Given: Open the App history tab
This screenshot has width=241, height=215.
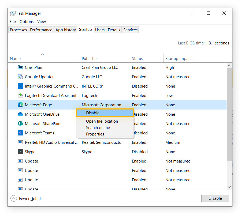Looking at the screenshot, I should (x=65, y=30).
